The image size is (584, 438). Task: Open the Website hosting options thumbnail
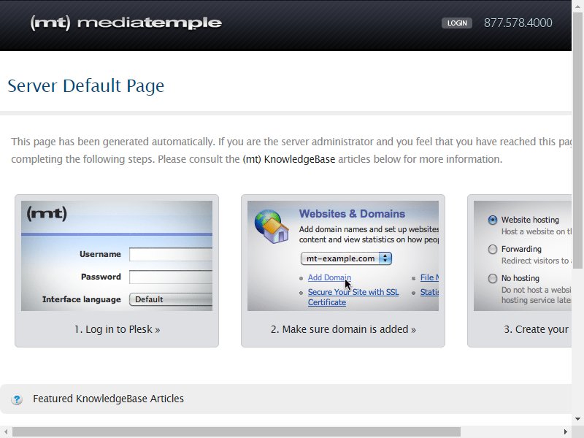[x=523, y=256]
